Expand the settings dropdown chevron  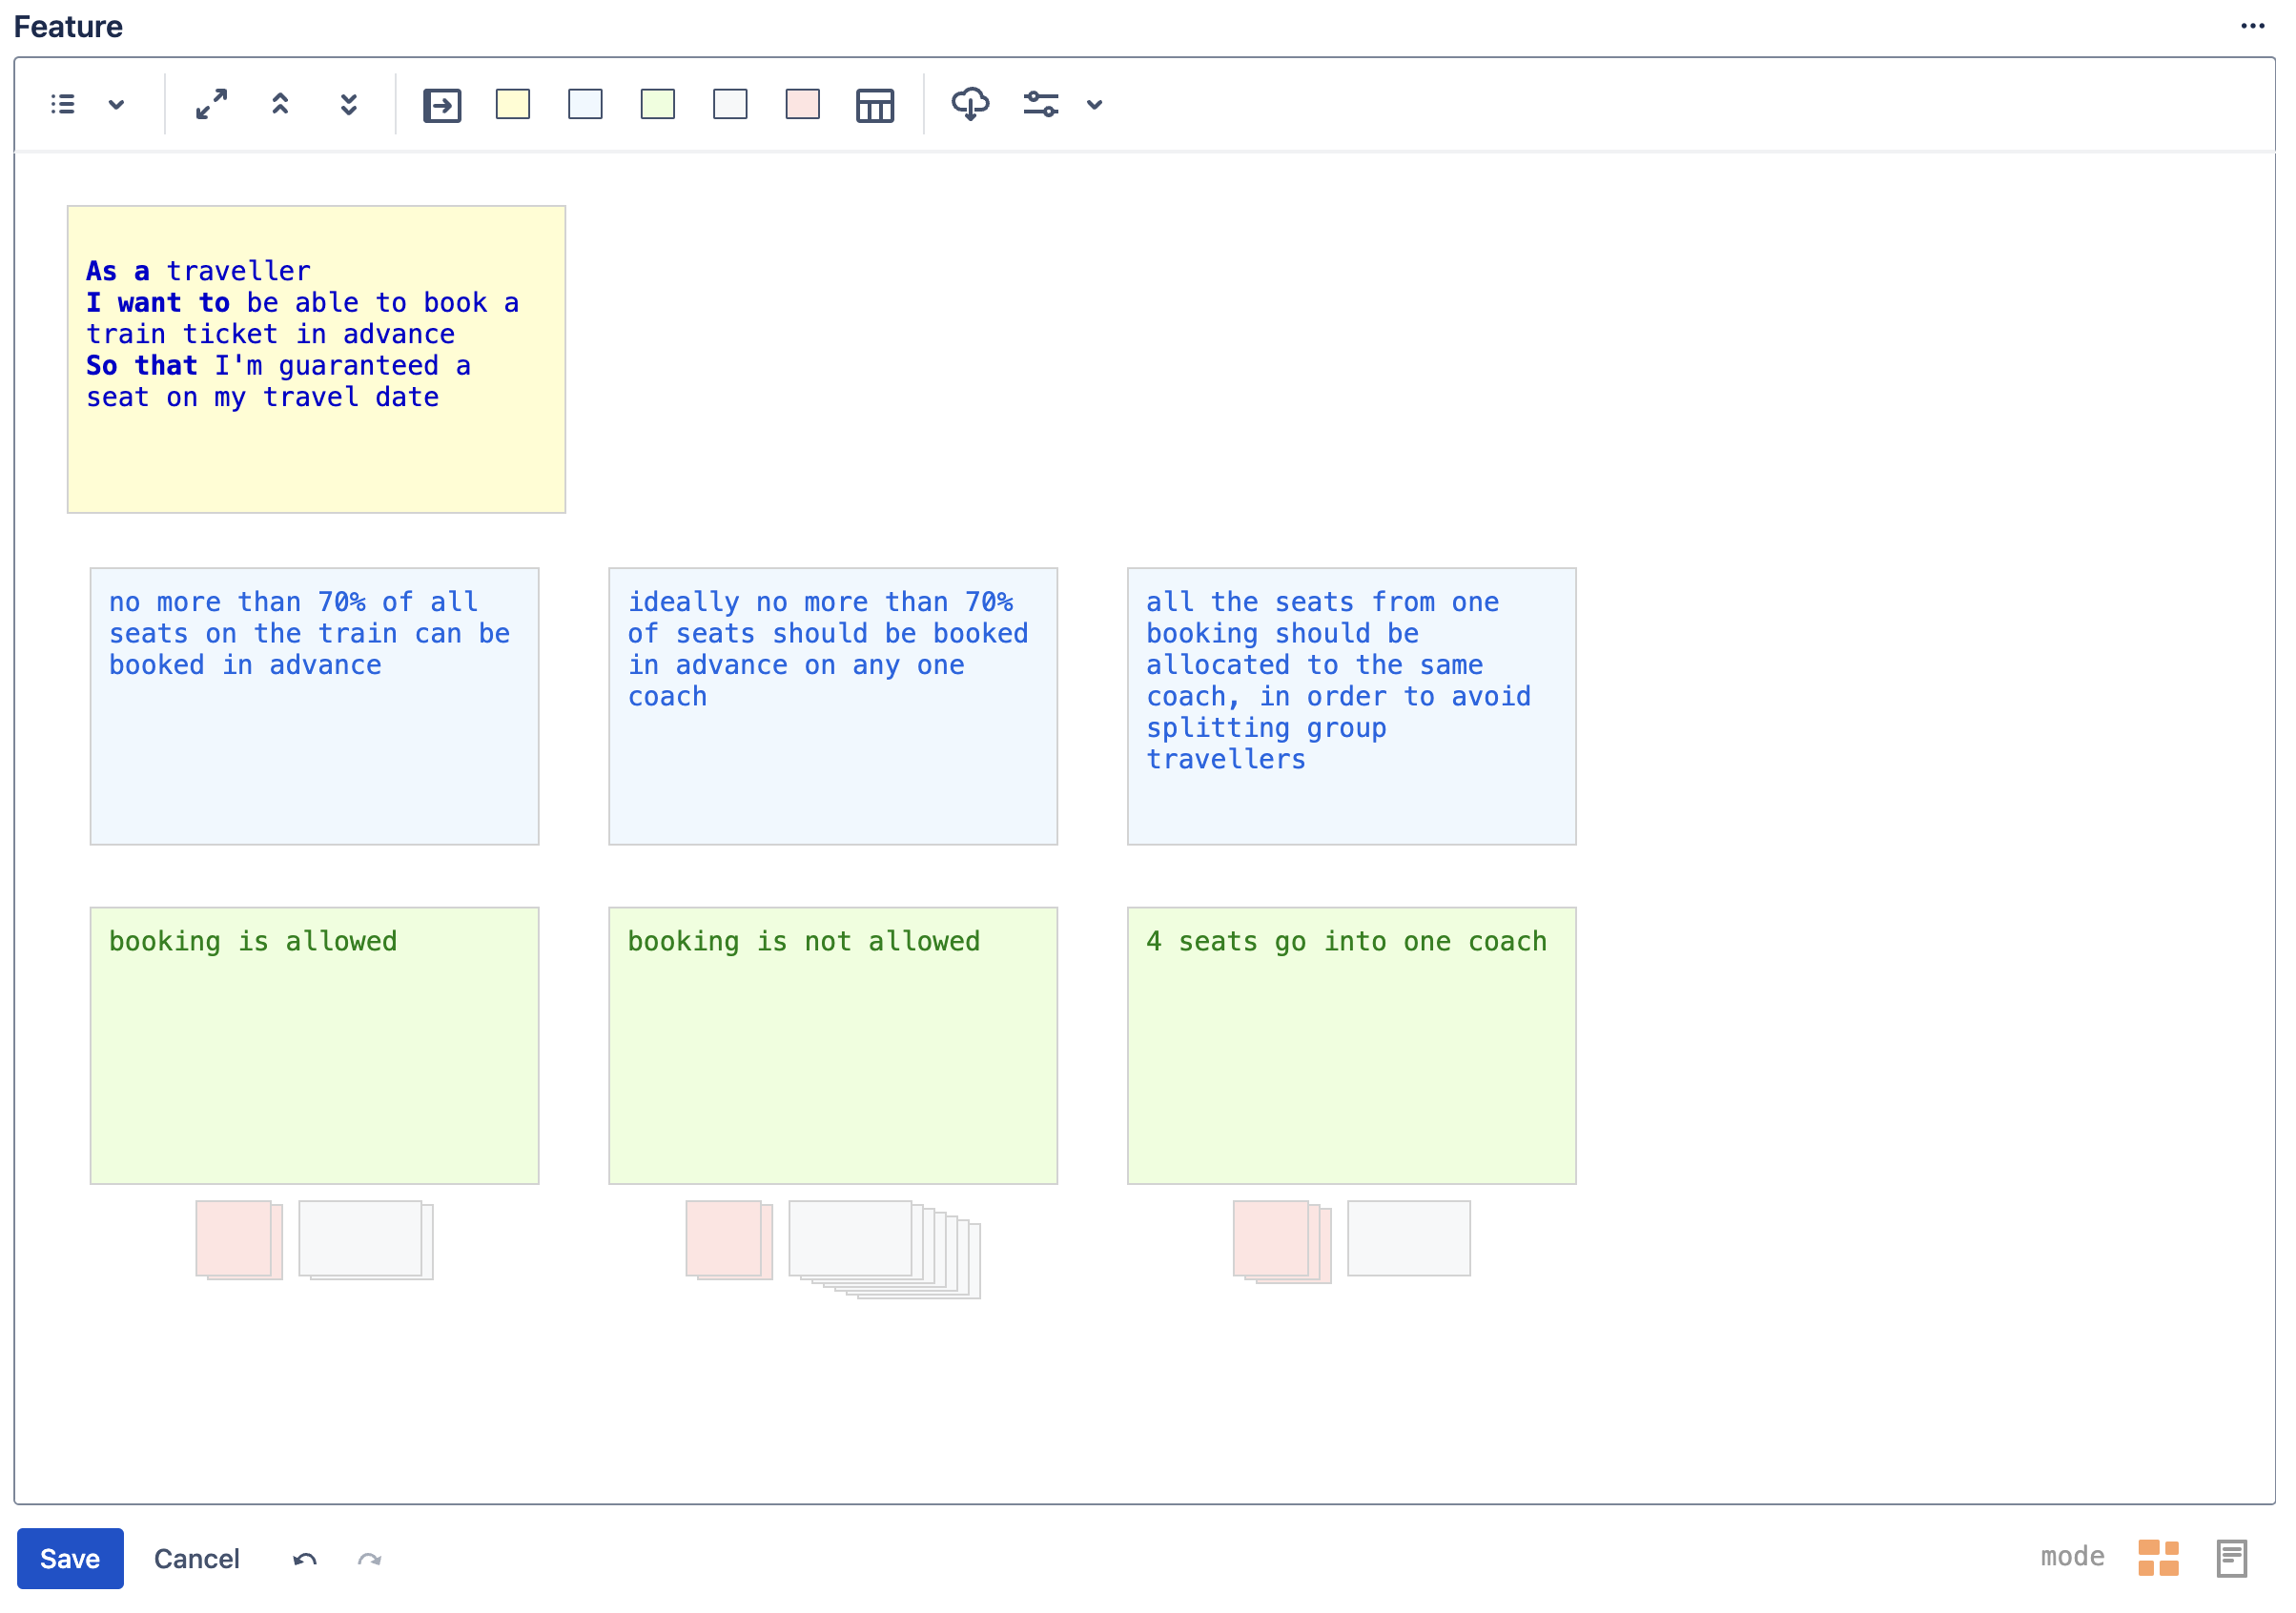[1095, 104]
